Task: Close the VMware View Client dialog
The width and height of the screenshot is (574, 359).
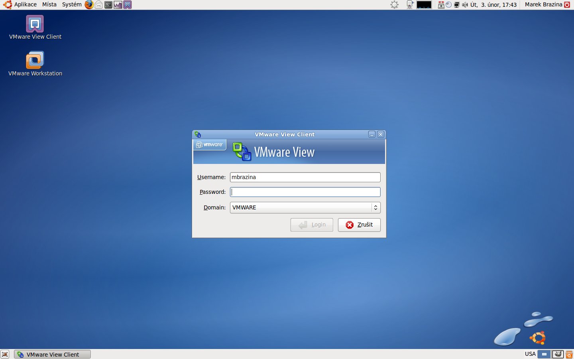Action: pyautogui.click(x=381, y=134)
